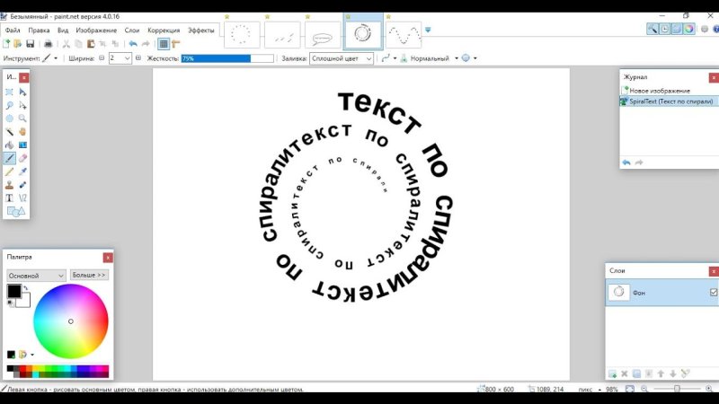Click the primary black color swatch
Screen dimensions: 719x404
pos(14,292)
